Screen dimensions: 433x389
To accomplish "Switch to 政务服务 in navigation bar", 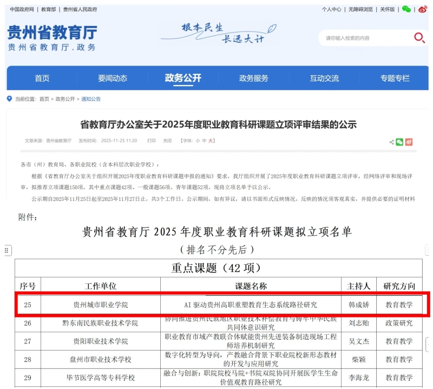I will point(253,79).
